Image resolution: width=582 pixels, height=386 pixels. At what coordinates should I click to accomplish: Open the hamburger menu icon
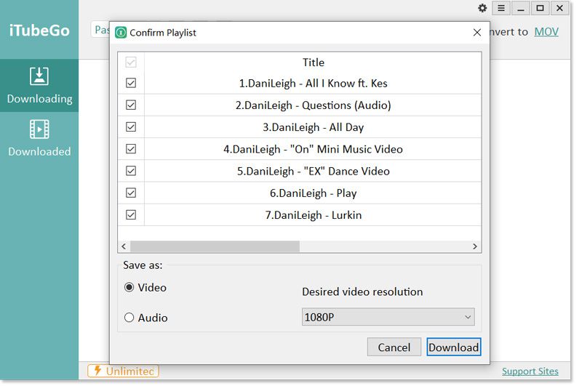501,8
